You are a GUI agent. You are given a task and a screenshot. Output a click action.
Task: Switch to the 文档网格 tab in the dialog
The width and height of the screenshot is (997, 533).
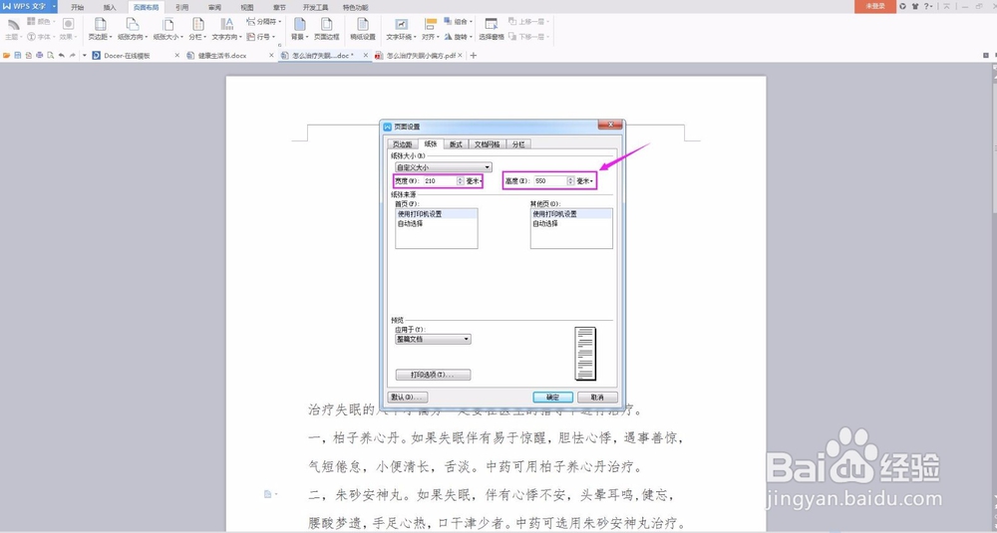(x=488, y=144)
